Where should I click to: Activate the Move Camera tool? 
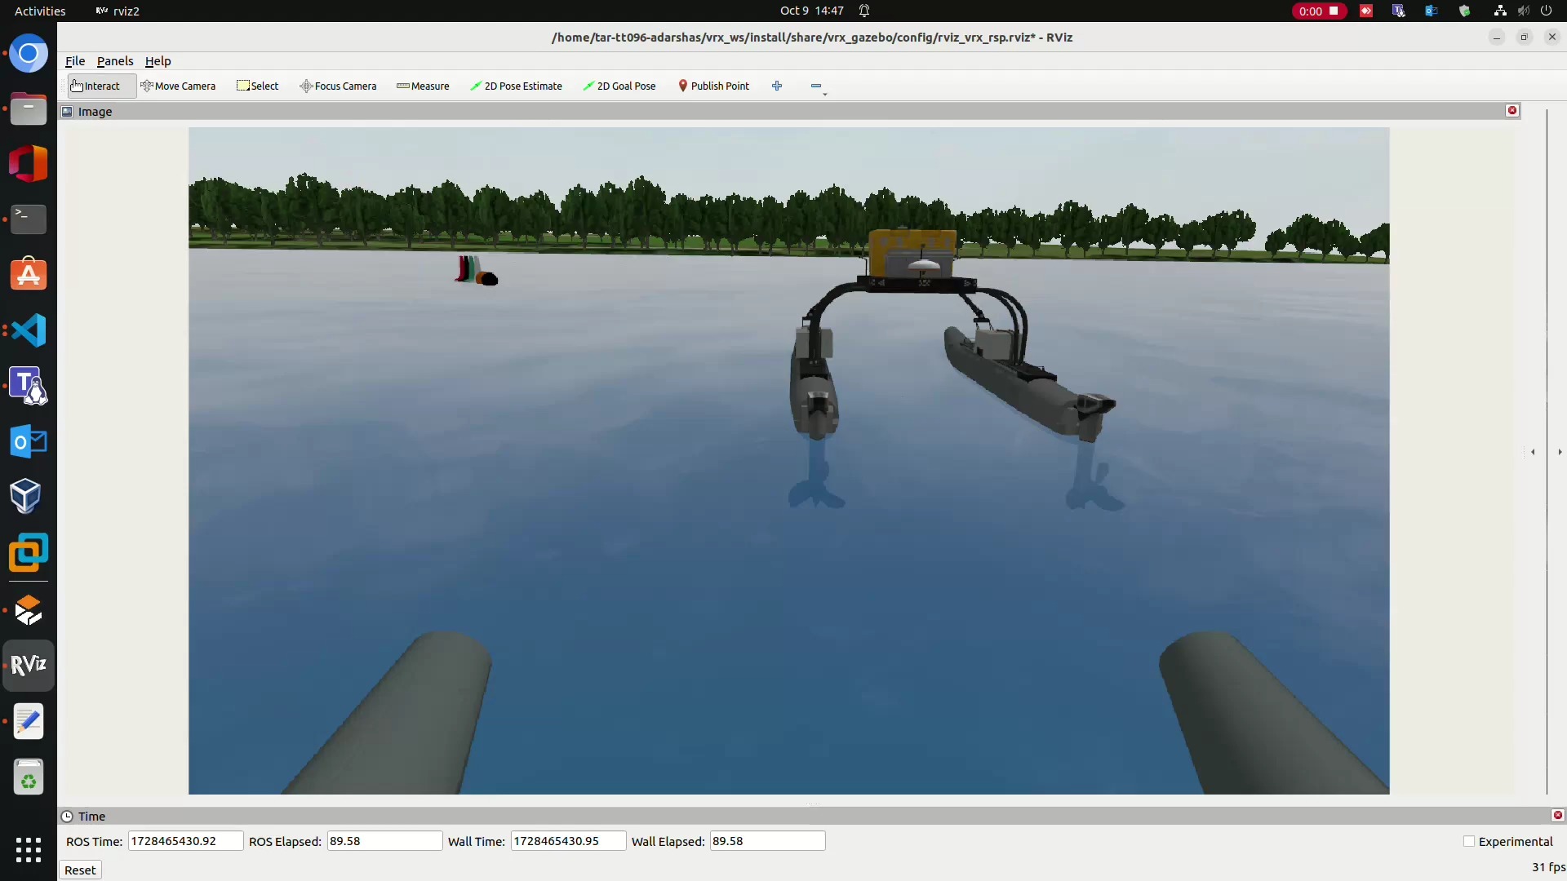178,86
